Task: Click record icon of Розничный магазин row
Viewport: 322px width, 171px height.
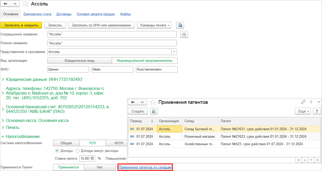Action: click(x=132, y=136)
